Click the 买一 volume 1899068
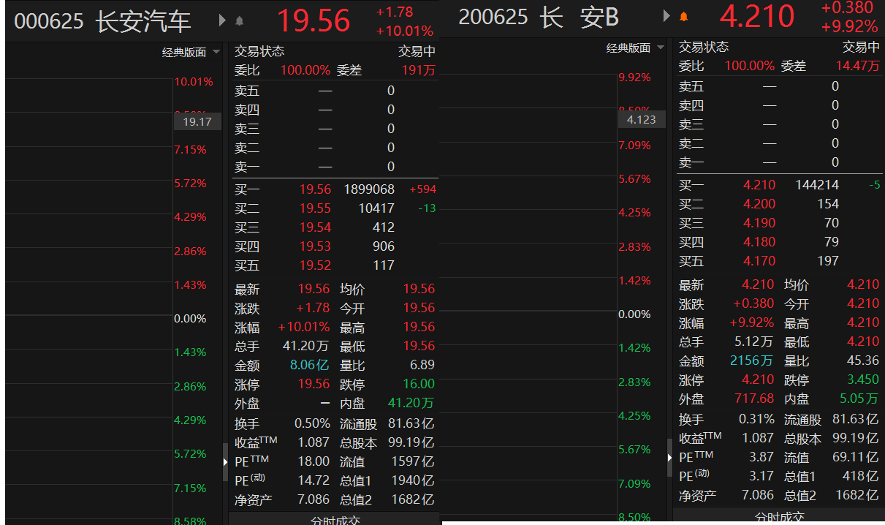Screen dimensions: 885x525 pos(369,189)
